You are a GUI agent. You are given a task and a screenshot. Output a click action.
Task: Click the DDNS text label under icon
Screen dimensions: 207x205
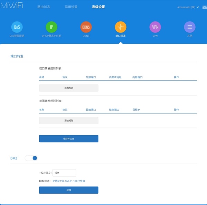pos(86,36)
